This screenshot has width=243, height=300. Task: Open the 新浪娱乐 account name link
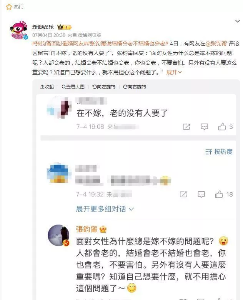coord(43,27)
